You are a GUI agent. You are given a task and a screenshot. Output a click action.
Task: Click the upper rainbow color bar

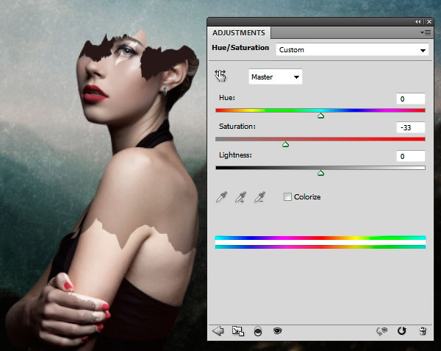320,238
